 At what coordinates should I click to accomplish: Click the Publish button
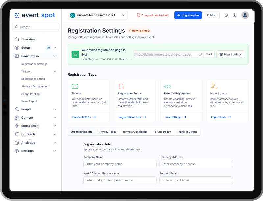212,15
